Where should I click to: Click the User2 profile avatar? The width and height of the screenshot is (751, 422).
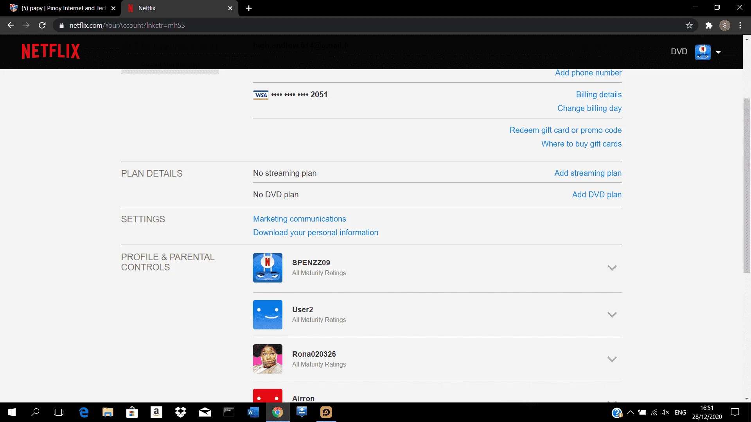tap(268, 315)
